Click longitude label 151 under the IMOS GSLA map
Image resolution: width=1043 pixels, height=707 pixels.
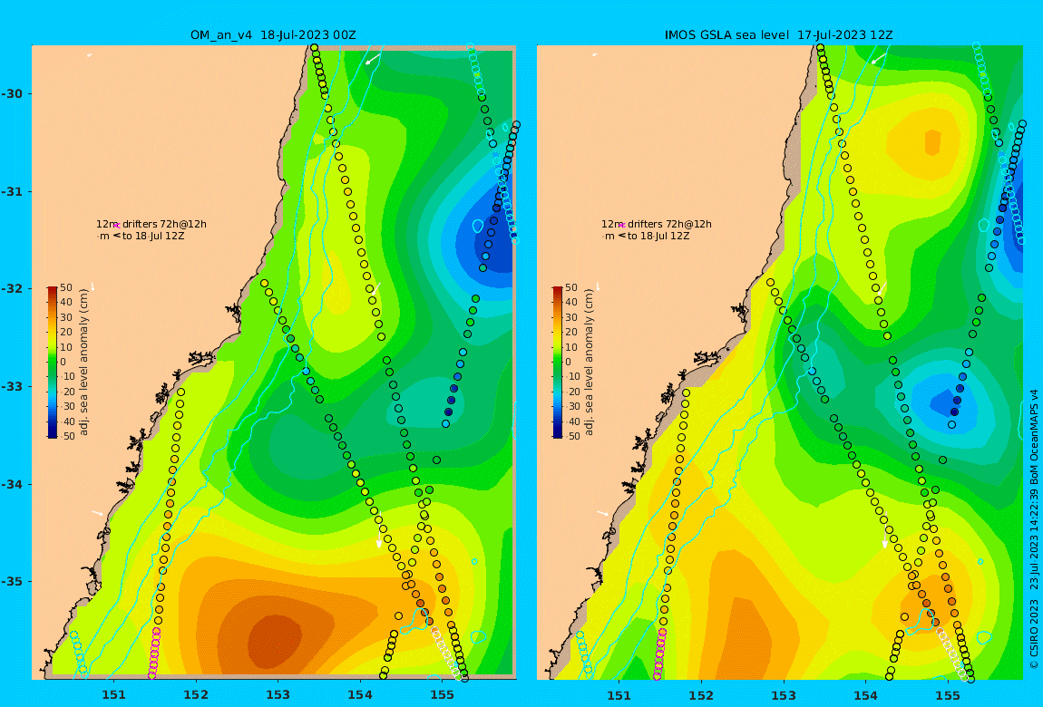point(619,696)
